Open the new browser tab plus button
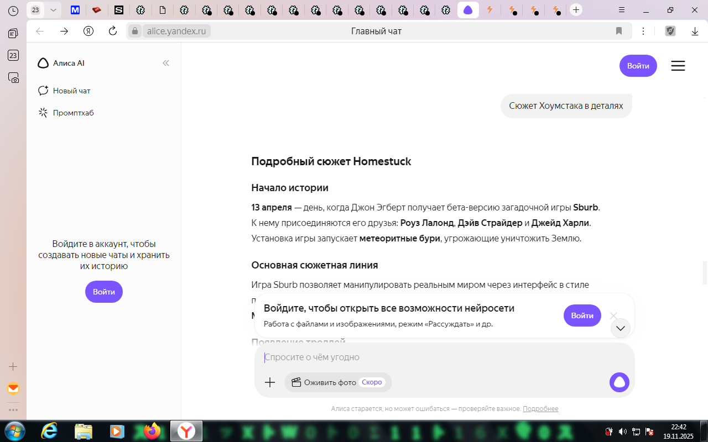 [576, 10]
